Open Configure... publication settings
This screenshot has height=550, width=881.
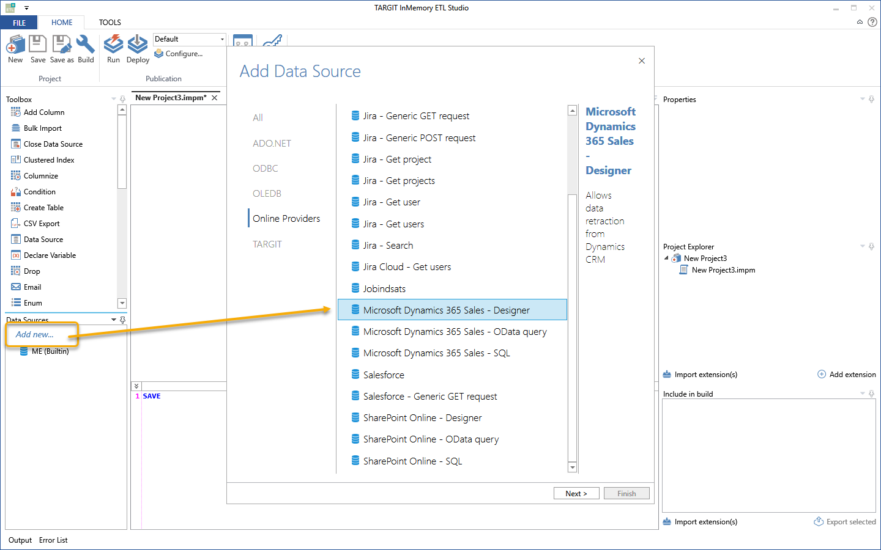pos(179,54)
